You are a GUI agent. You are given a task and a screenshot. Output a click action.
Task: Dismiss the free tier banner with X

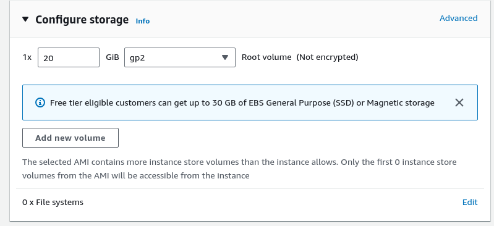459,103
